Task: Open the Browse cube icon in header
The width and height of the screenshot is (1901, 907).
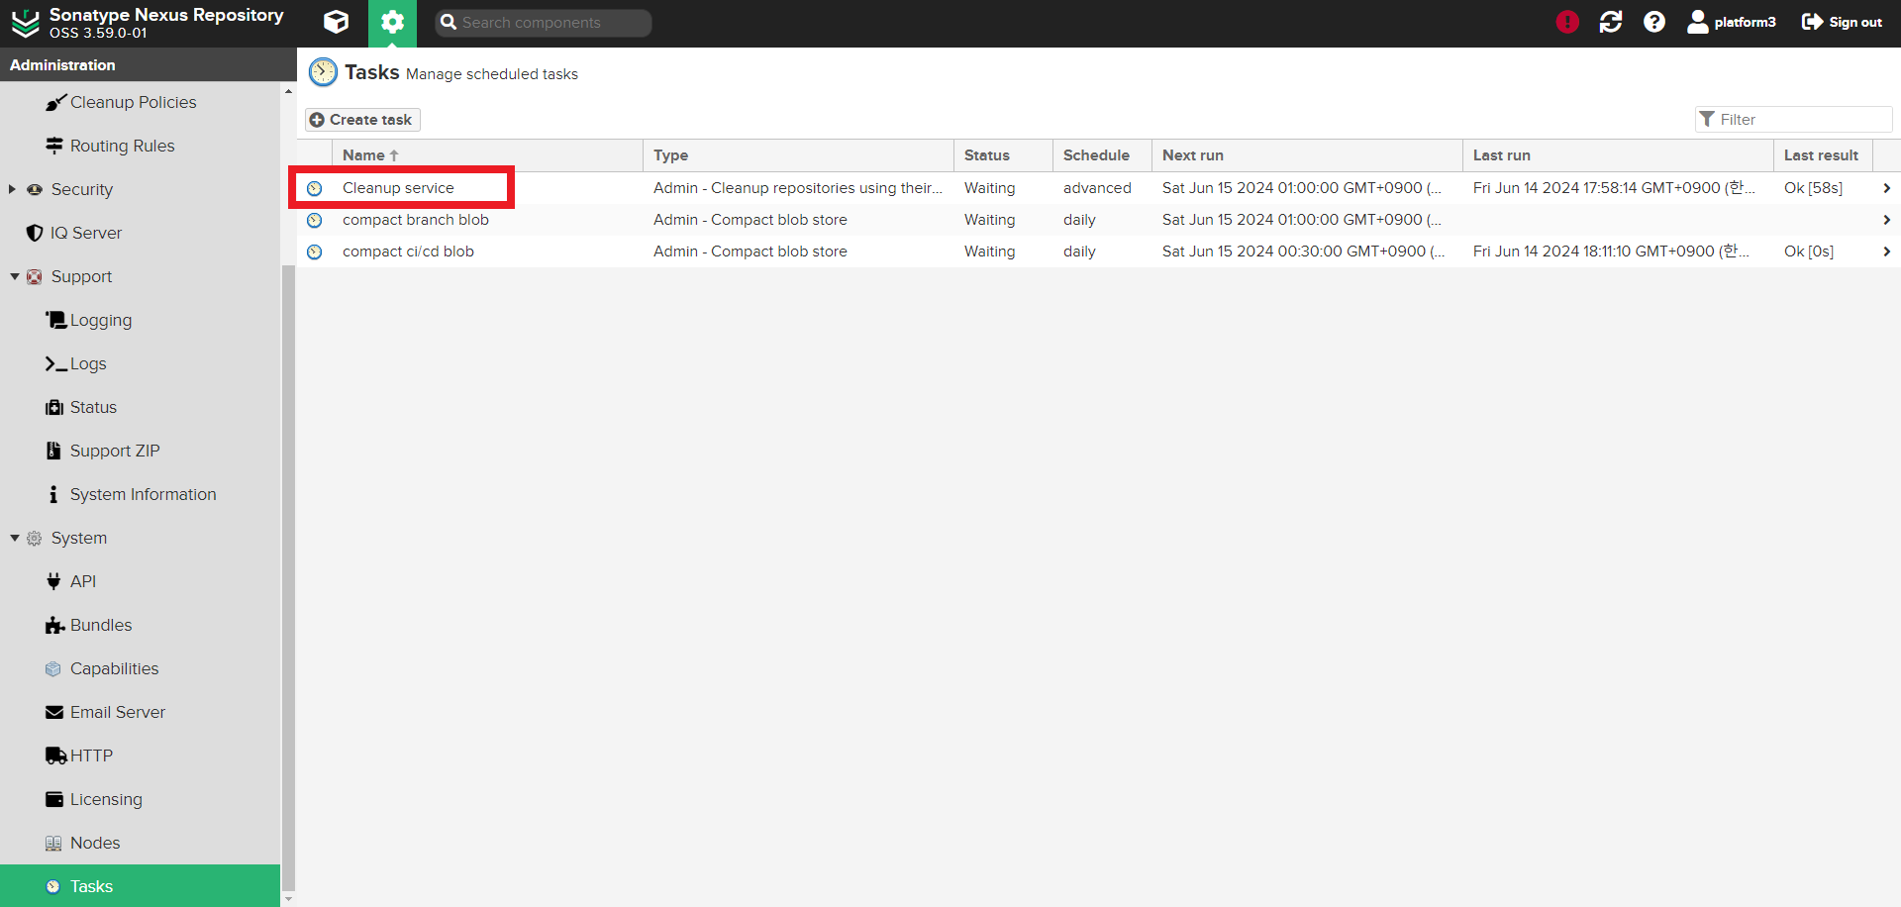Action: 337,22
